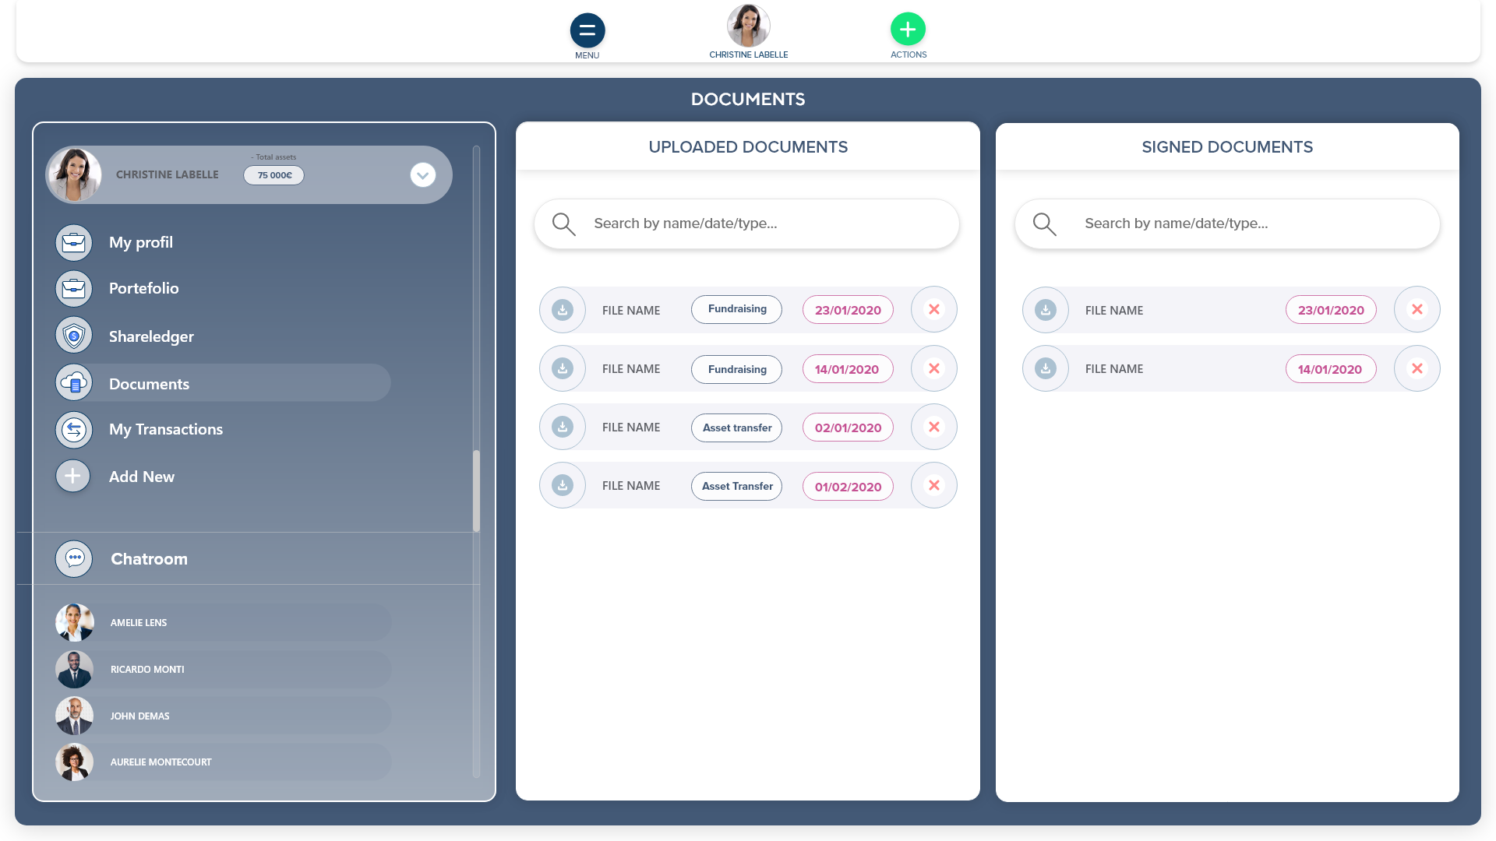Viewport: 1496px width, 841px height.
Task: Click the Add New plus icon
Action: point(72,476)
